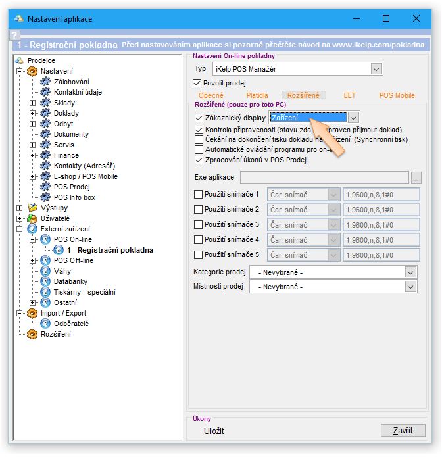Open the Typ iKelp POS Manažér dropdown
This screenshot has width=442, height=457.
(x=376, y=68)
